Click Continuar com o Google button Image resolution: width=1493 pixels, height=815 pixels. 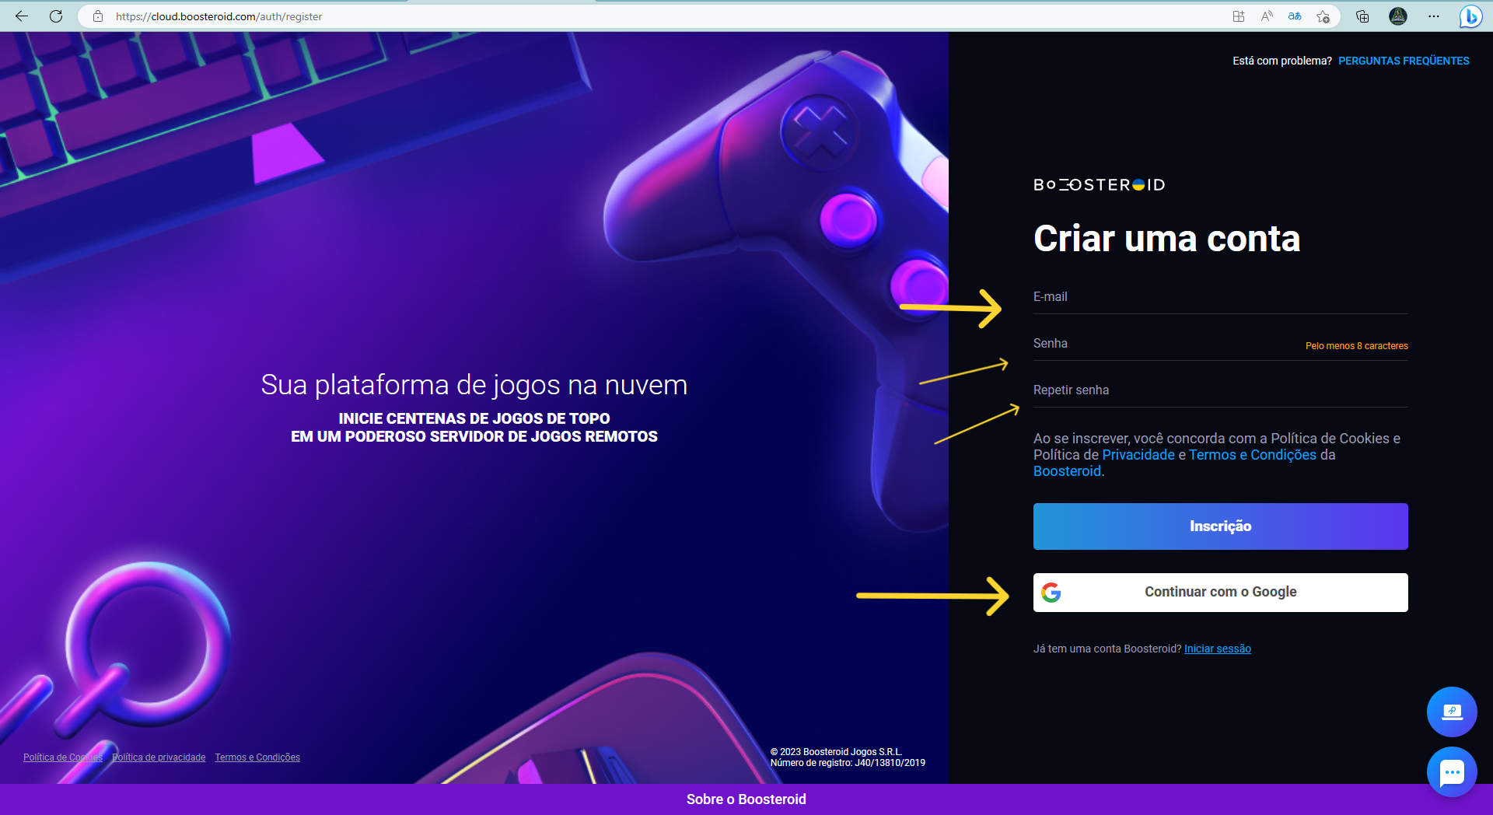click(x=1220, y=593)
